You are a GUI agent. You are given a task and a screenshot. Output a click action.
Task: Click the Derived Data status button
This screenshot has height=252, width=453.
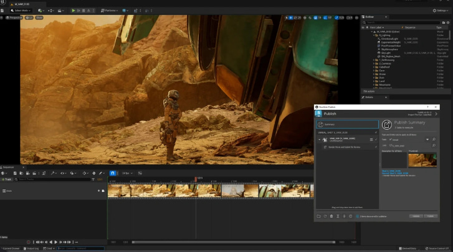(x=408, y=248)
